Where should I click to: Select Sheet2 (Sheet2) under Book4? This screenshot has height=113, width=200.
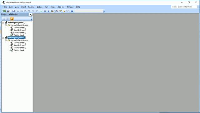click(20, 45)
